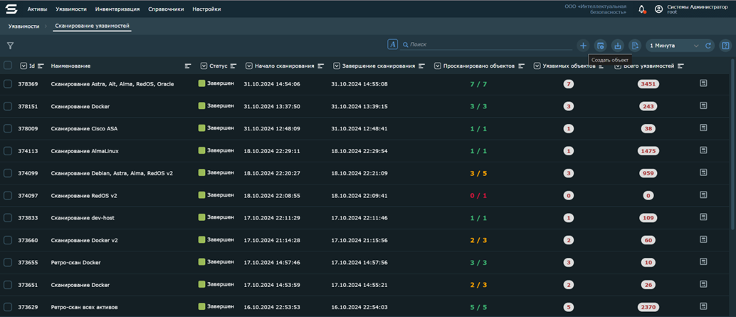
Task: Toggle the letter A search mode icon
Action: (392, 44)
